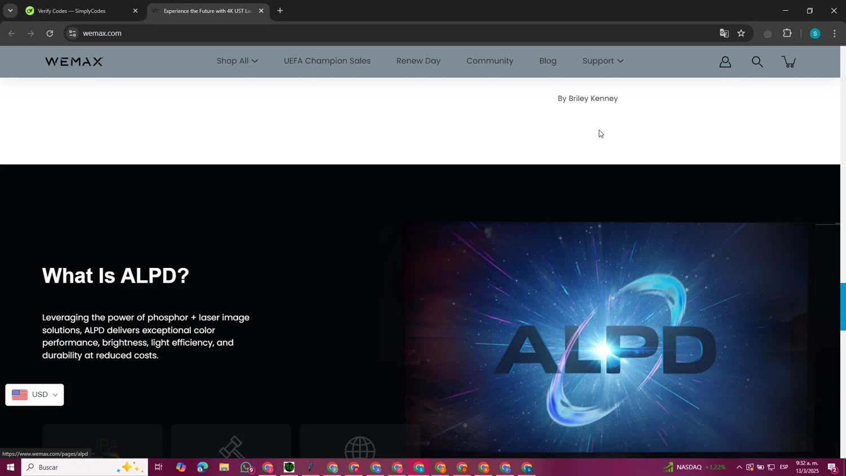Open Microsoft Edge from the taskbar
846x476 pixels.
(202, 467)
